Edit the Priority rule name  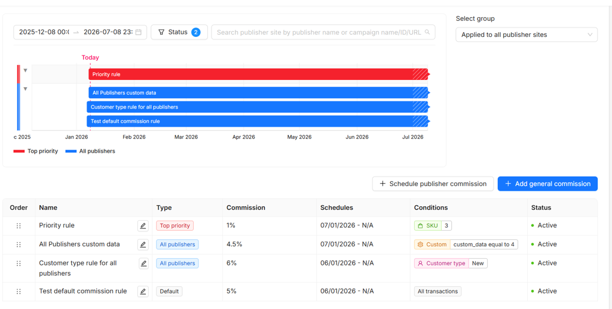coord(143,226)
